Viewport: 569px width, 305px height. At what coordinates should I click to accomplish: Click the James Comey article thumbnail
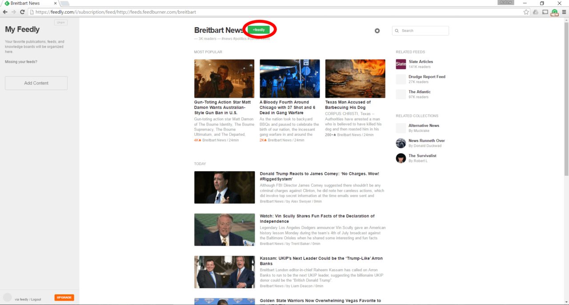click(224, 187)
